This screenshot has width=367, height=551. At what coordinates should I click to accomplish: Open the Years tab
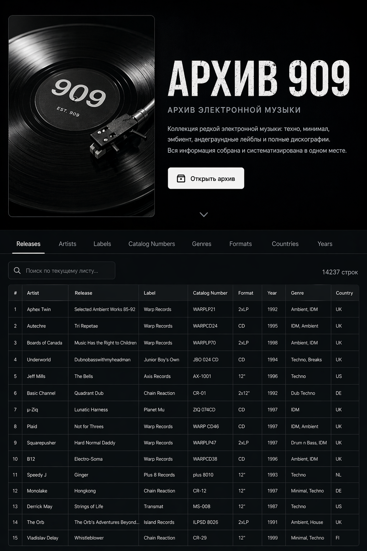[x=325, y=244]
